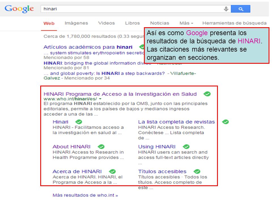Expand the arrow beside www.who.int/hinari/es/
The width and height of the screenshot is (272, 204).
click(x=100, y=99)
